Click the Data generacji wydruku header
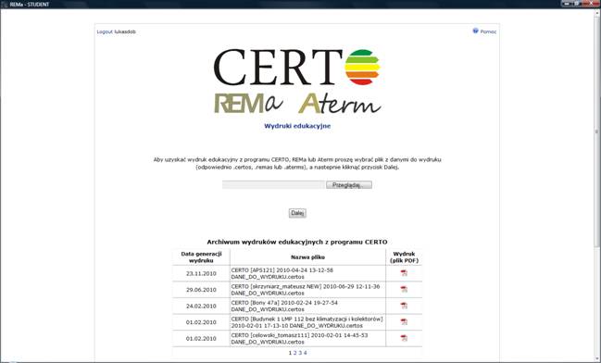This screenshot has height=363, width=601. click(x=201, y=257)
